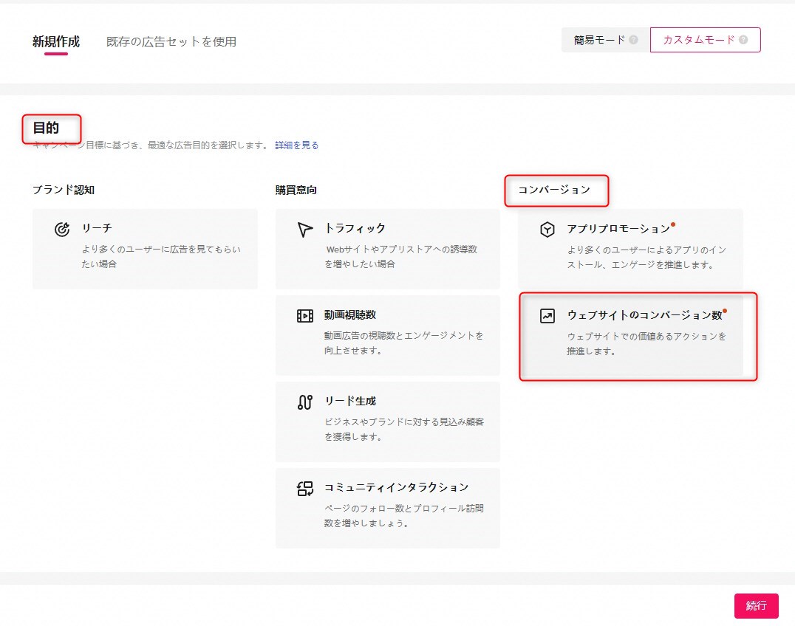Click the community interaction icon
795x626 pixels.
(x=305, y=488)
